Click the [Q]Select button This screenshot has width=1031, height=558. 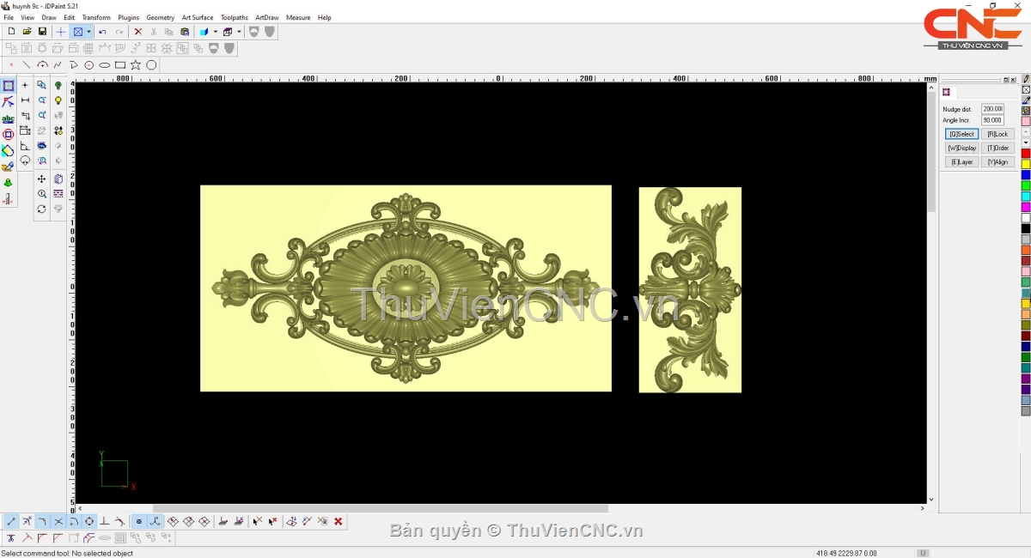pyautogui.click(x=961, y=134)
